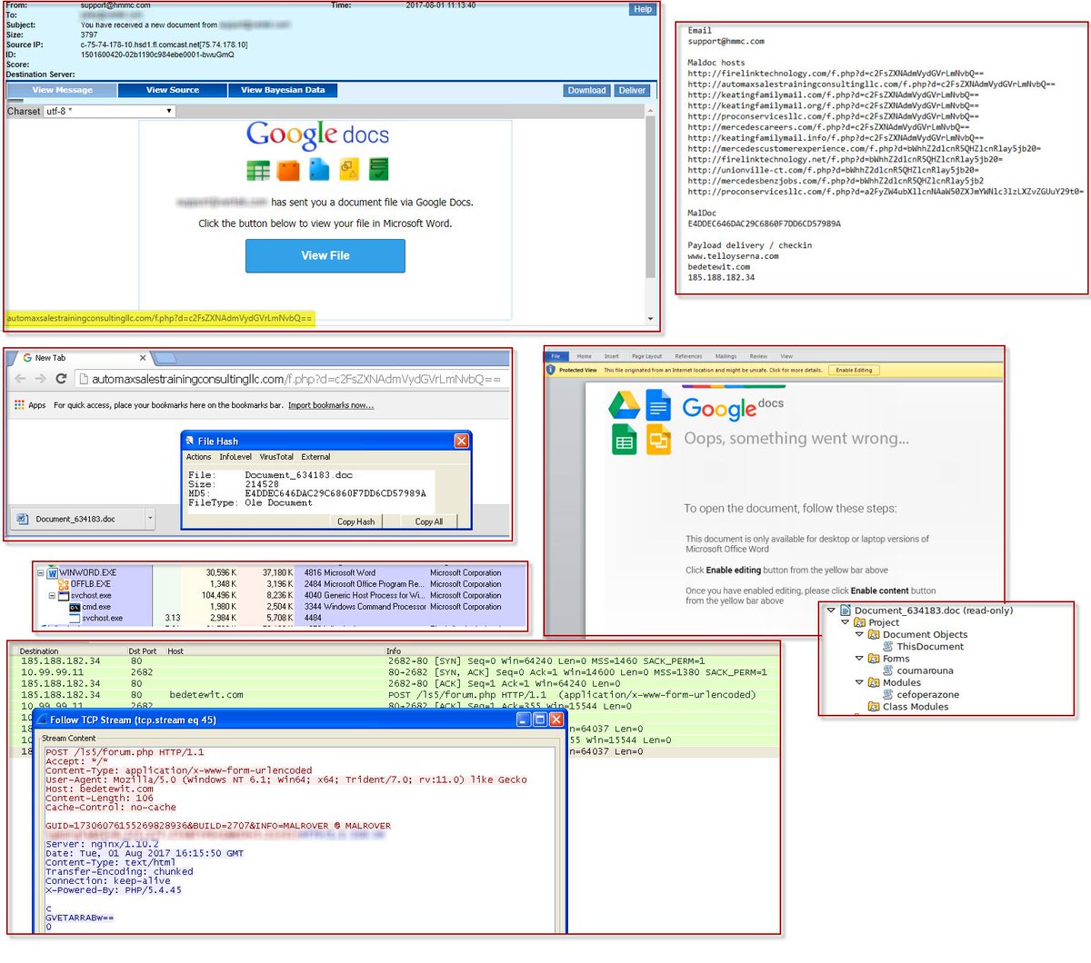Viewport: 1091px width, 963px height.
Task: Collapse the Document_634183.doc (read-only) tree node
Action: pos(831,611)
